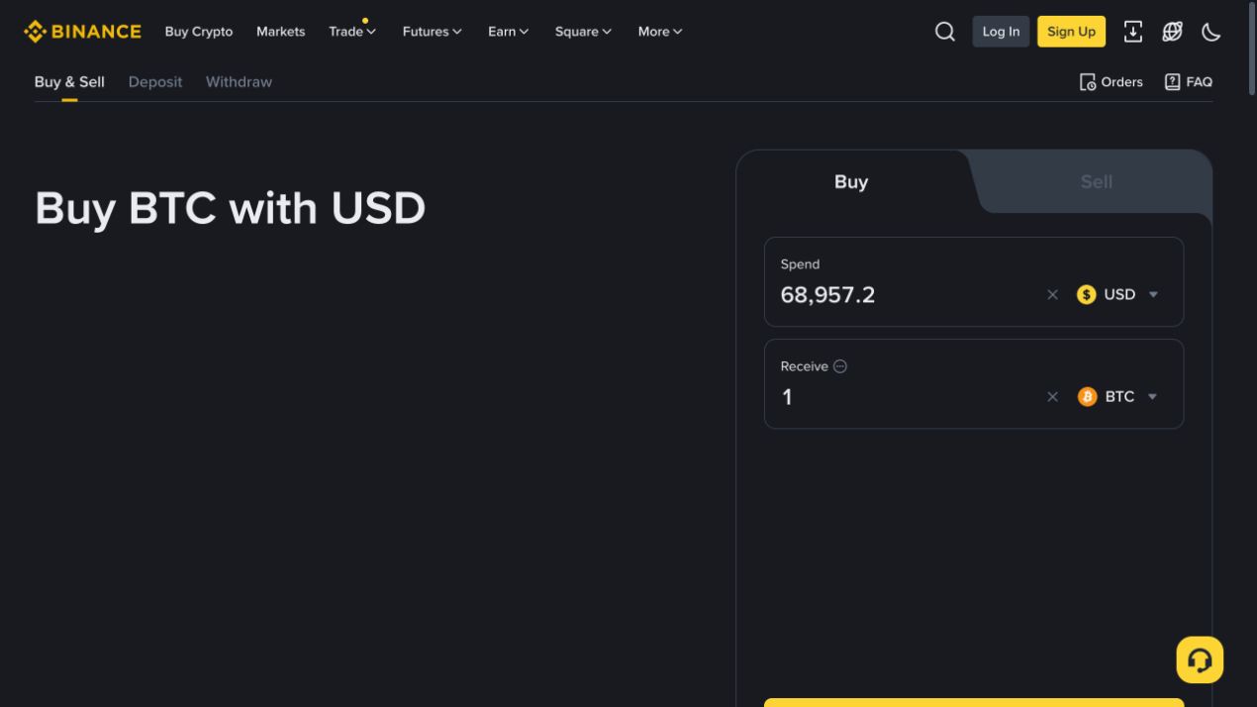Click the Binance logo
Image resolution: width=1257 pixels, height=707 pixels.
pyautogui.click(x=82, y=32)
